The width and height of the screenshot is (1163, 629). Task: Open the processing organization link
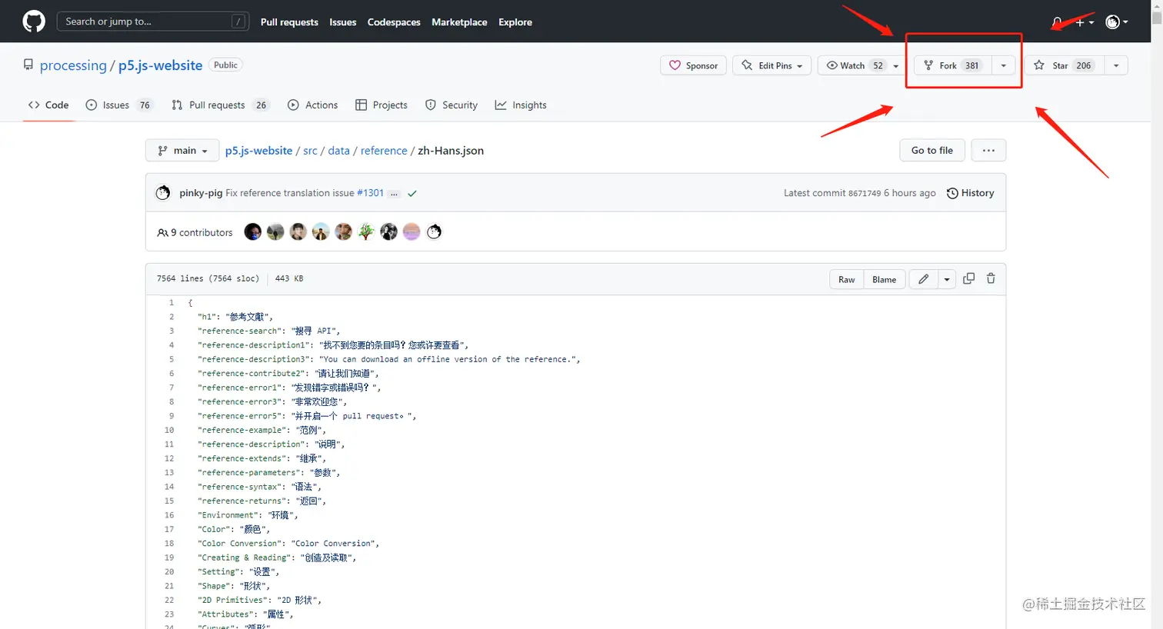[73, 65]
